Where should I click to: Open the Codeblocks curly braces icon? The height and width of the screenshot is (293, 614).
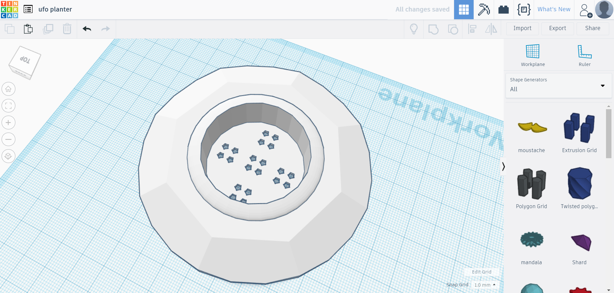pyautogui.click(x=524, y=10)
